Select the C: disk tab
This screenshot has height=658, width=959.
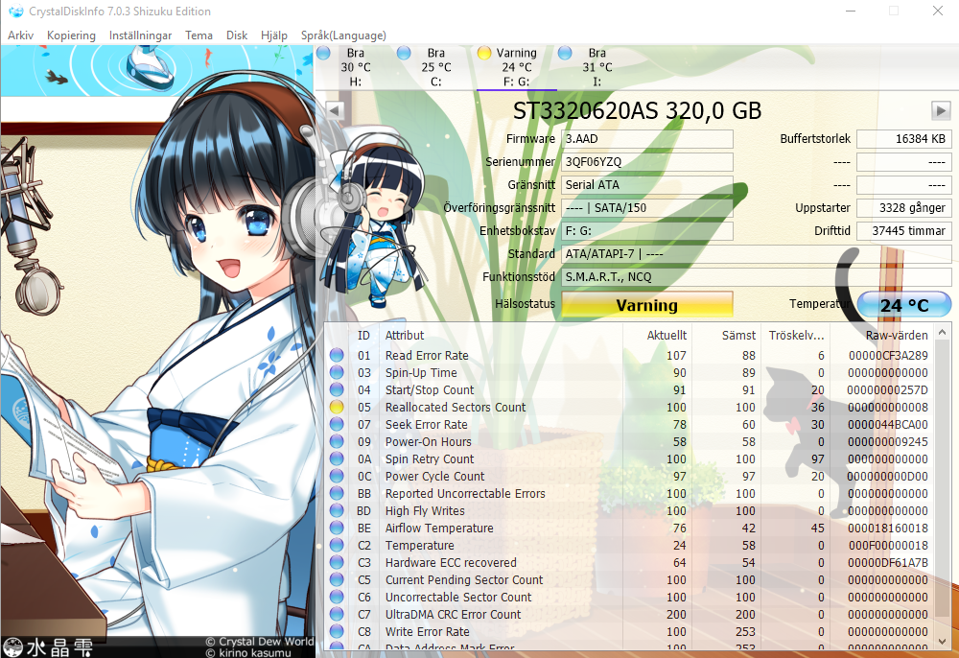coord(435,67)
